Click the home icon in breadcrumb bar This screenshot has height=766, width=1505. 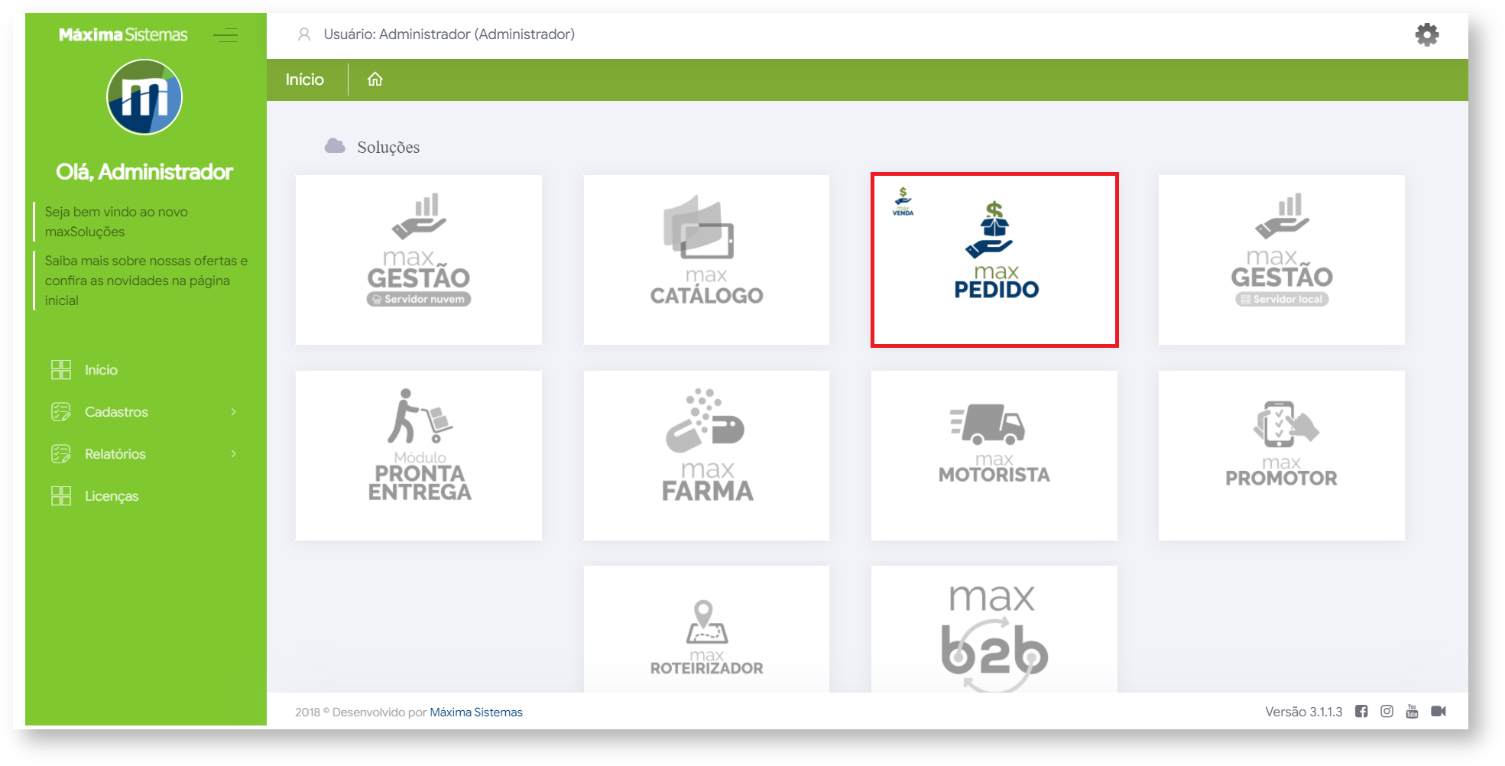click(375, 80)
